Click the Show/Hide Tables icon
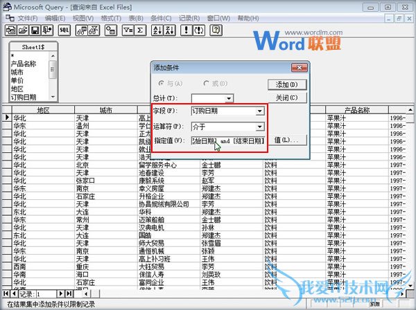The image size is (416, 310). (x=81, y=30)
